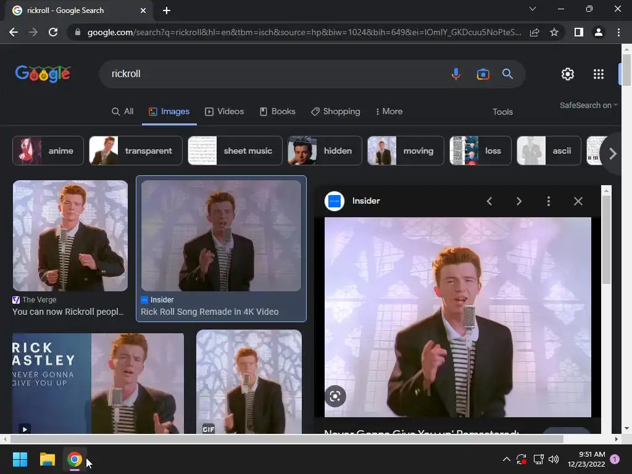The height and width of the screenshot is (474, 632).
Task: Show previous image in preview panel
Action: coord(489,201)
